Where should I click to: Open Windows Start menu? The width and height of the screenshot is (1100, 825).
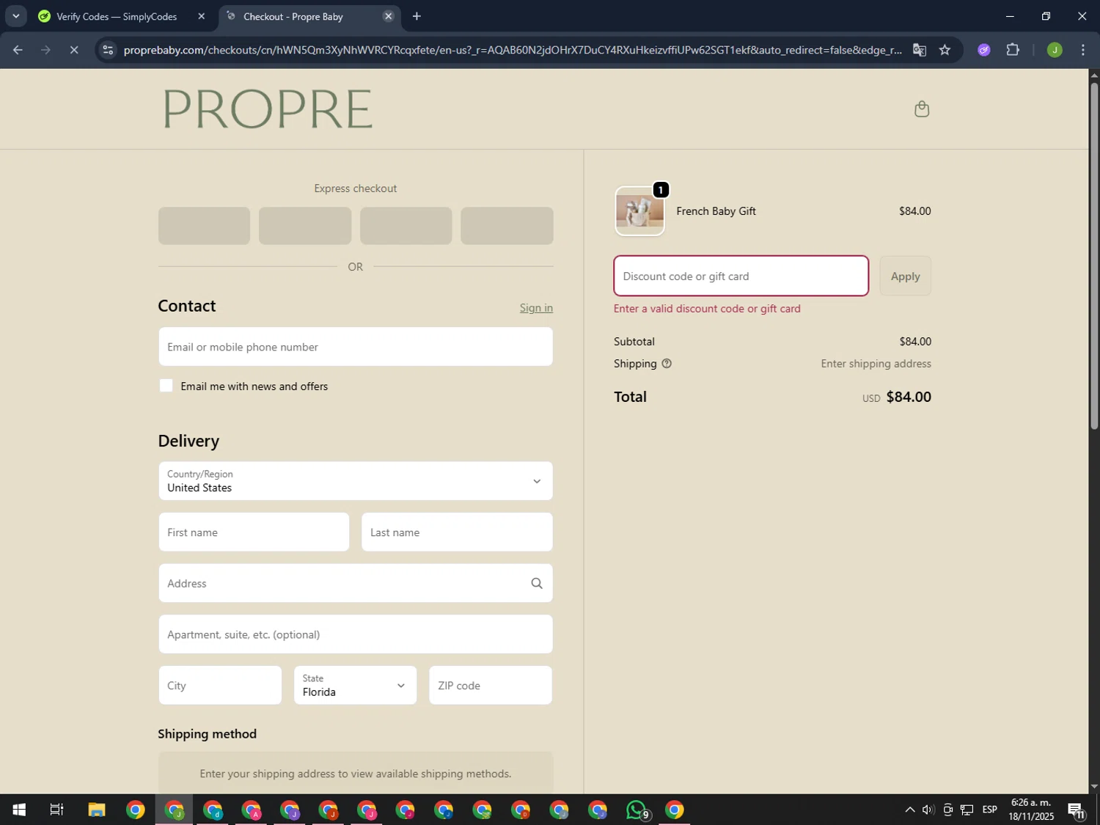pos(19,810)
